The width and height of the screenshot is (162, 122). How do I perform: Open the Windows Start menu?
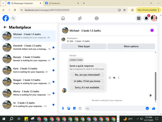(x=4, y=119)
